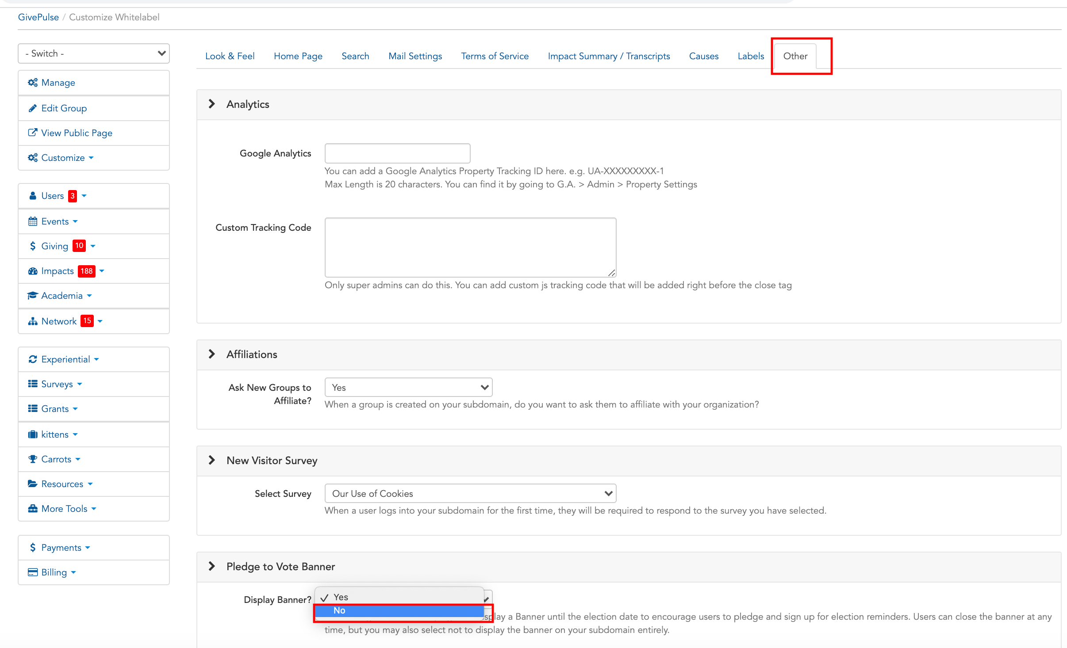Click the red 188 badge on Impacts
1067x648 pixels.
tap(87, 271)
